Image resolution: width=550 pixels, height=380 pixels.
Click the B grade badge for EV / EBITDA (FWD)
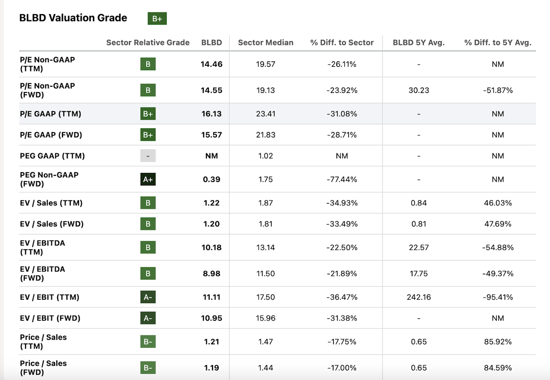(148, 274)
